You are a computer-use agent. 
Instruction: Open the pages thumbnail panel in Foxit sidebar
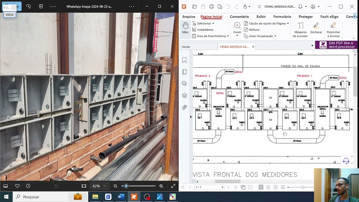pos(184,72)
